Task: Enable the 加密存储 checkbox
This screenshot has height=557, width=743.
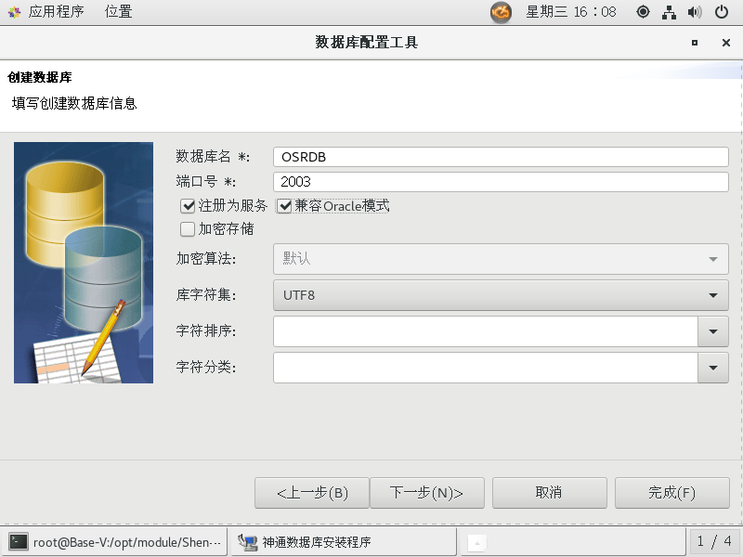Action: tap(188, 229)
